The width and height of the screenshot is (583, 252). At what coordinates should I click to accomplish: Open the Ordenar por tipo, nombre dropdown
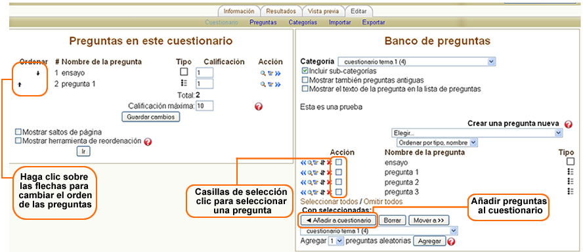click(437, 142)
